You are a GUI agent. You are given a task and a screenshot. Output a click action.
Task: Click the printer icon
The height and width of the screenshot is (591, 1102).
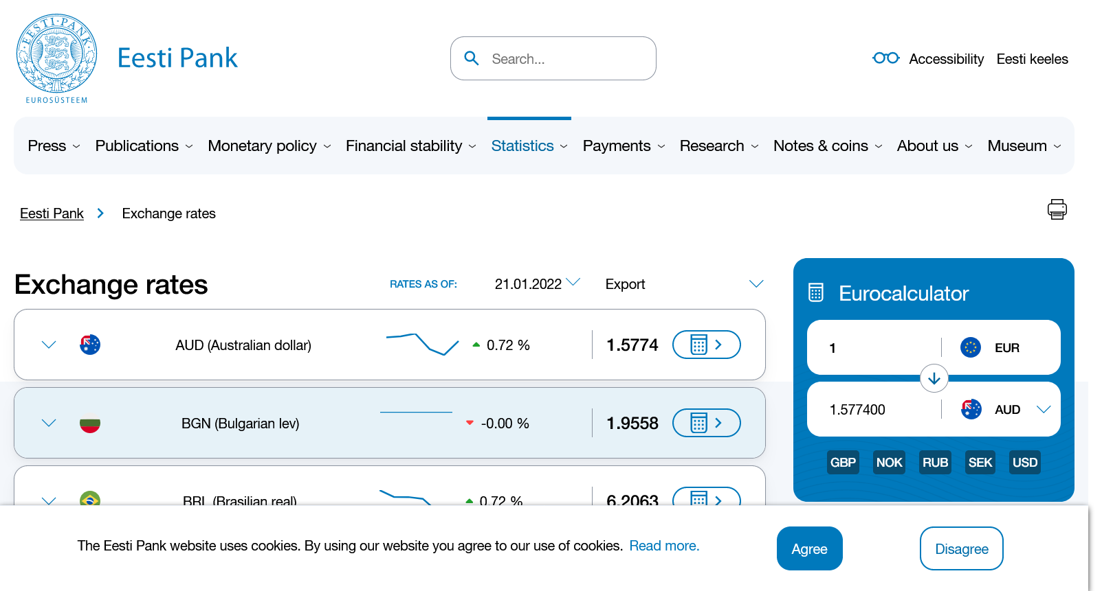tap(1057, 209)
